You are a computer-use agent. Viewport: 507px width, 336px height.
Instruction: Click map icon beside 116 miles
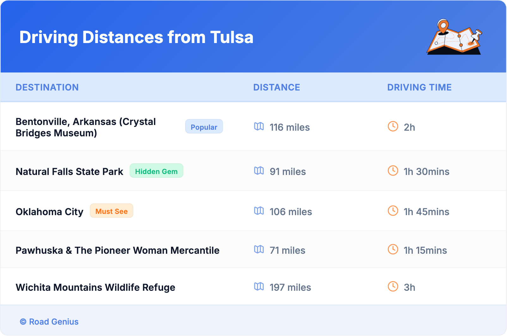[x=259, y=127]
